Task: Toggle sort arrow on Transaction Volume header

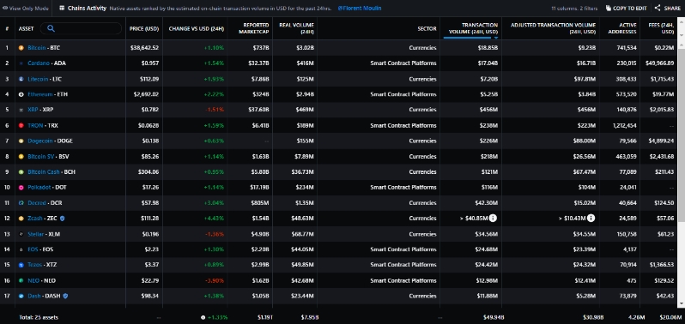Action: click(496, 38)
